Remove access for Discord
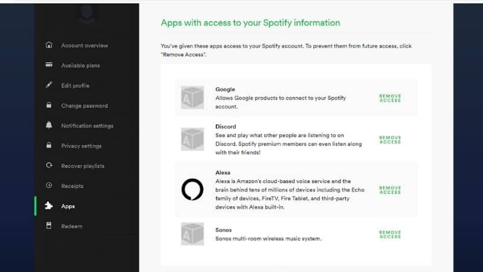The width and height of the screenshot is (483, 272). [x=390, y=140]
